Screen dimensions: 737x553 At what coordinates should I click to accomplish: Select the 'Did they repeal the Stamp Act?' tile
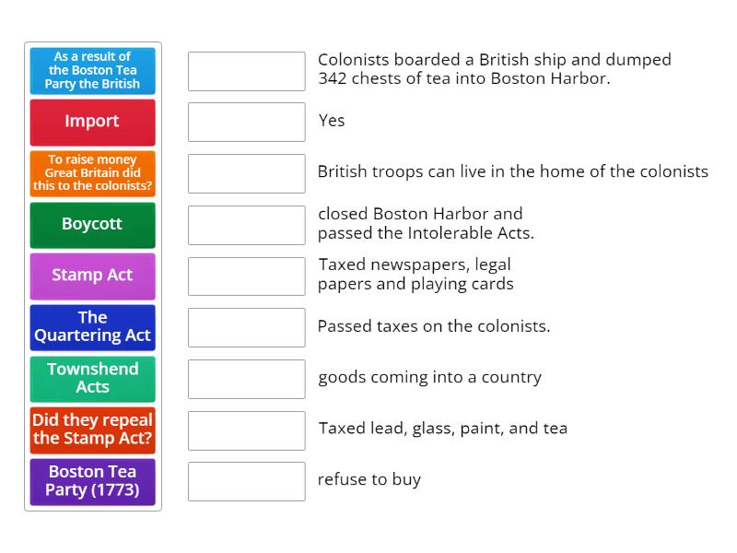[x=92, y=429]
